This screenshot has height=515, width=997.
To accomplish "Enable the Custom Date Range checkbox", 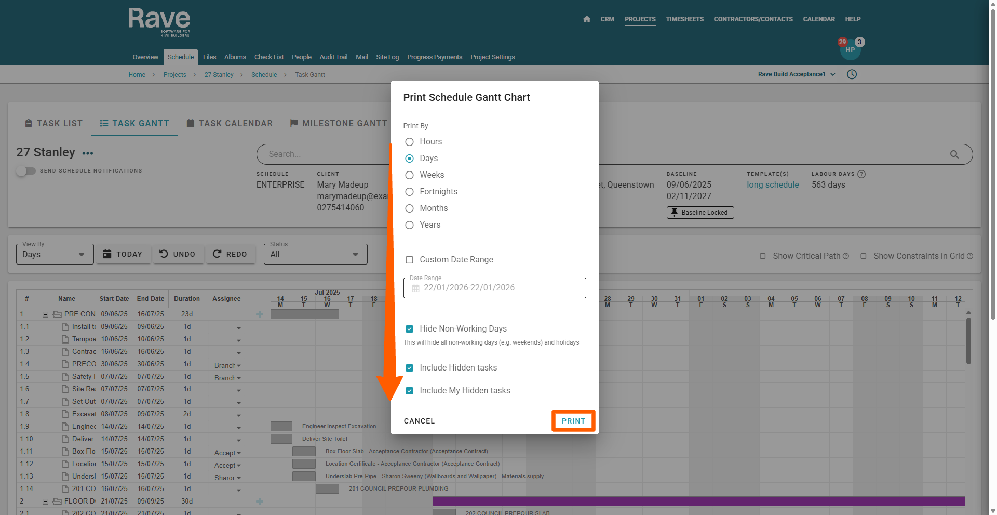I will pyautogui.click(x=409, y=260).
